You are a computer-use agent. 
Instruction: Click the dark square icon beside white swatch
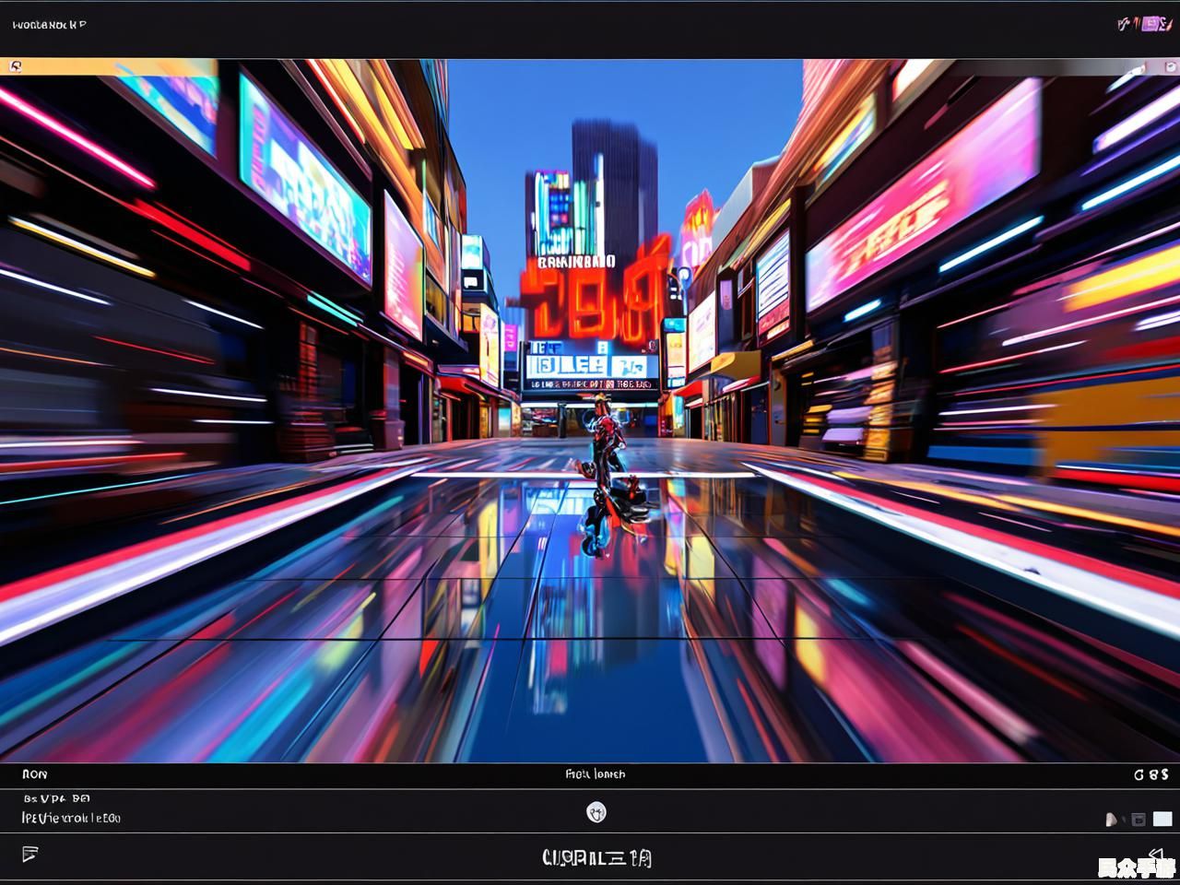(x=1139, y=819)
